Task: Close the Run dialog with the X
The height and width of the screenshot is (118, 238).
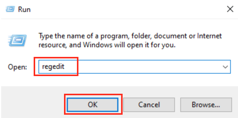Action: pyautogui.click(x=230, y=9)
